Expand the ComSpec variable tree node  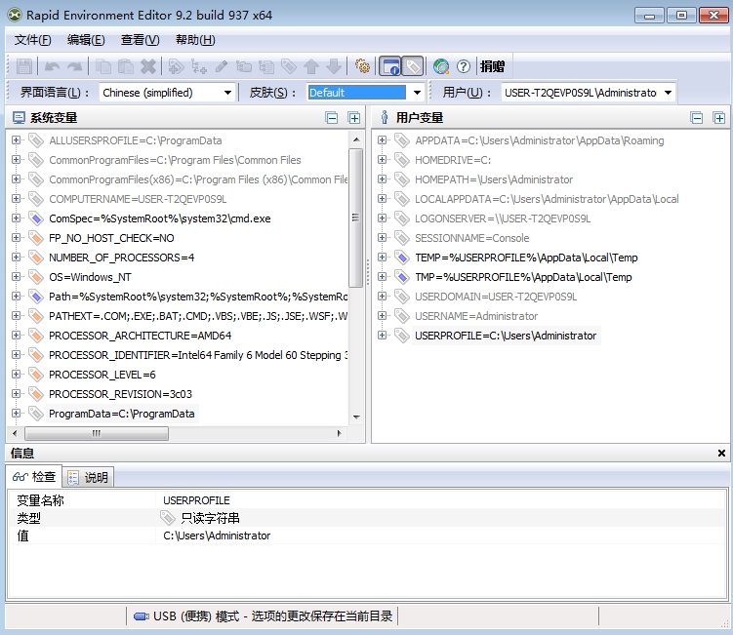click(x=17, y=218)
